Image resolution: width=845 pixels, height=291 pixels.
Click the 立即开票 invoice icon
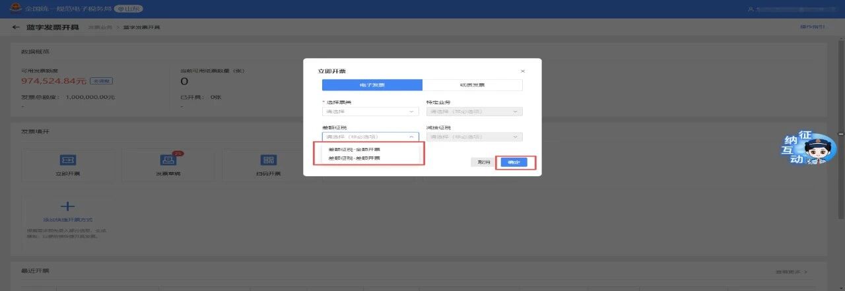(67, 160)
